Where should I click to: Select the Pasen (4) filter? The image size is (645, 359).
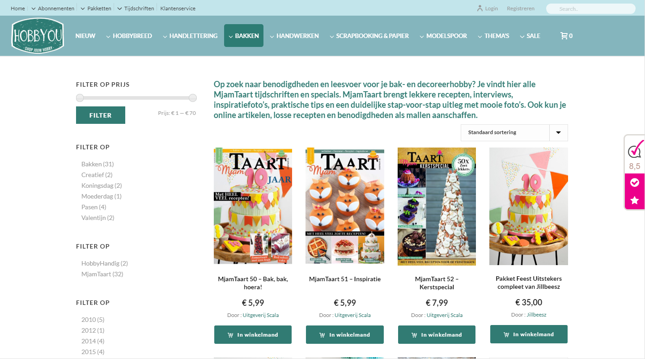tap(93, 207)
